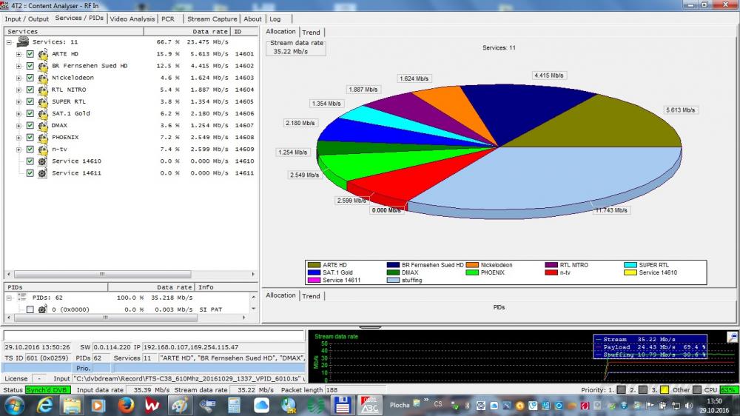Screen dimensions: 740x416
Task: Switch to the 4T2 Content Analyser taskbar icon
Action: tap(369, 405)
